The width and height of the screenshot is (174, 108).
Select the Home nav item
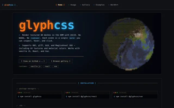[x=60, y=5]
